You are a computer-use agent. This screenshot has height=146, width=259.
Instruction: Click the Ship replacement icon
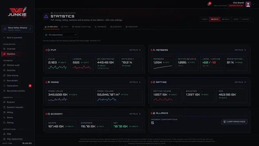4,139
